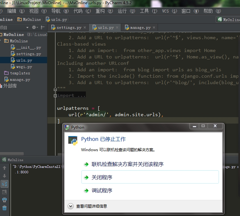Choose 联机检查解决方案并关闭该程序 in Python dialog
240x216 pixels.
(x=127, y=164)
